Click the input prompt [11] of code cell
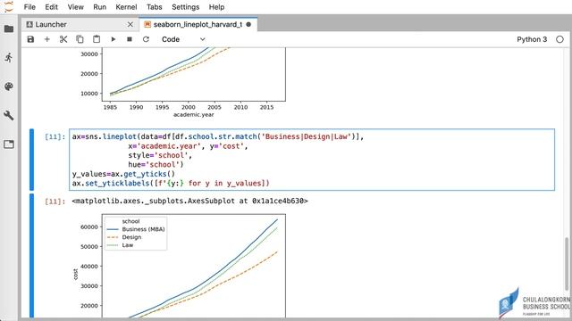This screenshot has height=321, width=572. pos(55,136)
